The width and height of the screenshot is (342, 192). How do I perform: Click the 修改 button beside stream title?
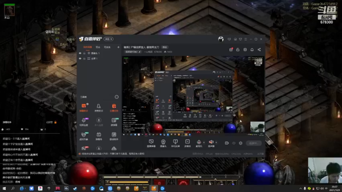pos(165,47)
